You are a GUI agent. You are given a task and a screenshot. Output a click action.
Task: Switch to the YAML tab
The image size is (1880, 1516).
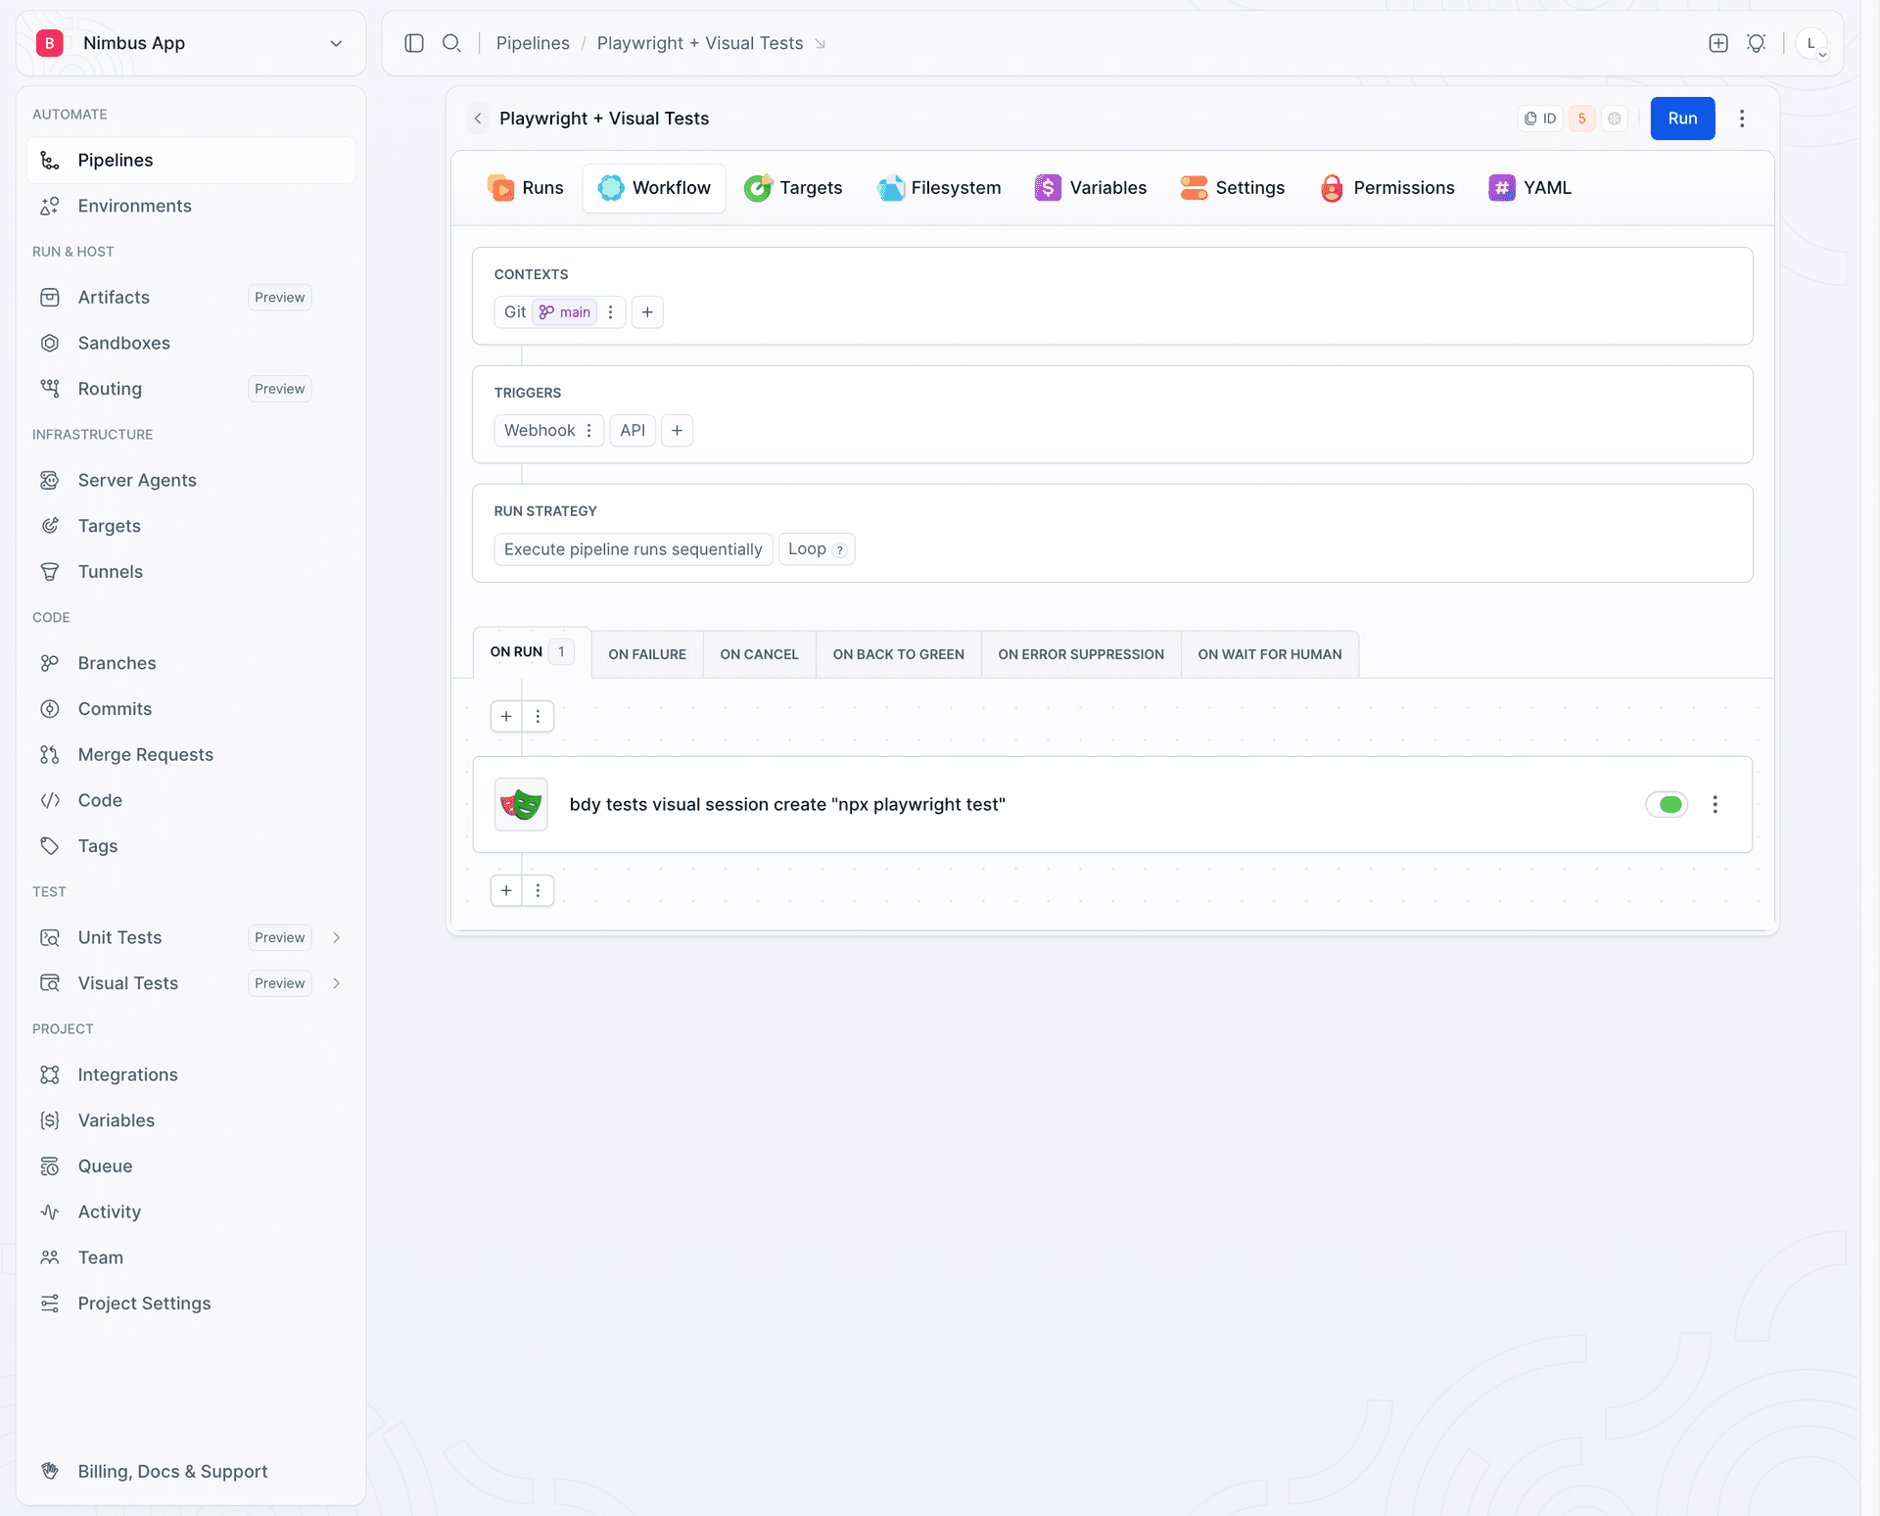pos(1529,187)
